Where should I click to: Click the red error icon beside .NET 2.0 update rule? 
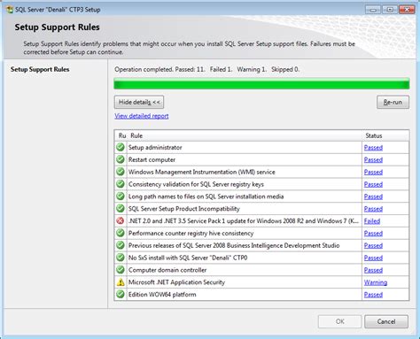(121, 220)
